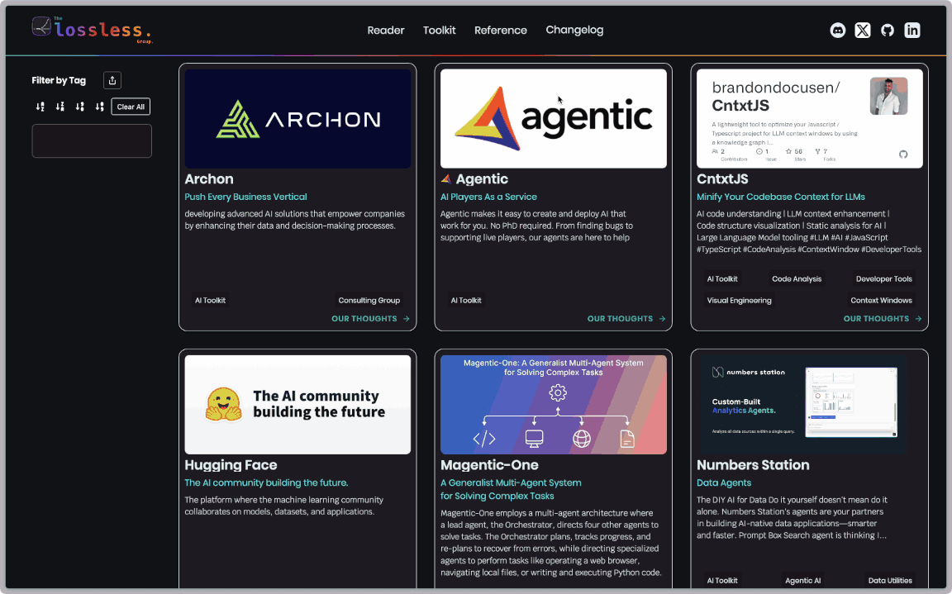The width and height of the screenshot is (952, 594).
Task: Click the small Agentic logo beside the title
Action: 445,179
